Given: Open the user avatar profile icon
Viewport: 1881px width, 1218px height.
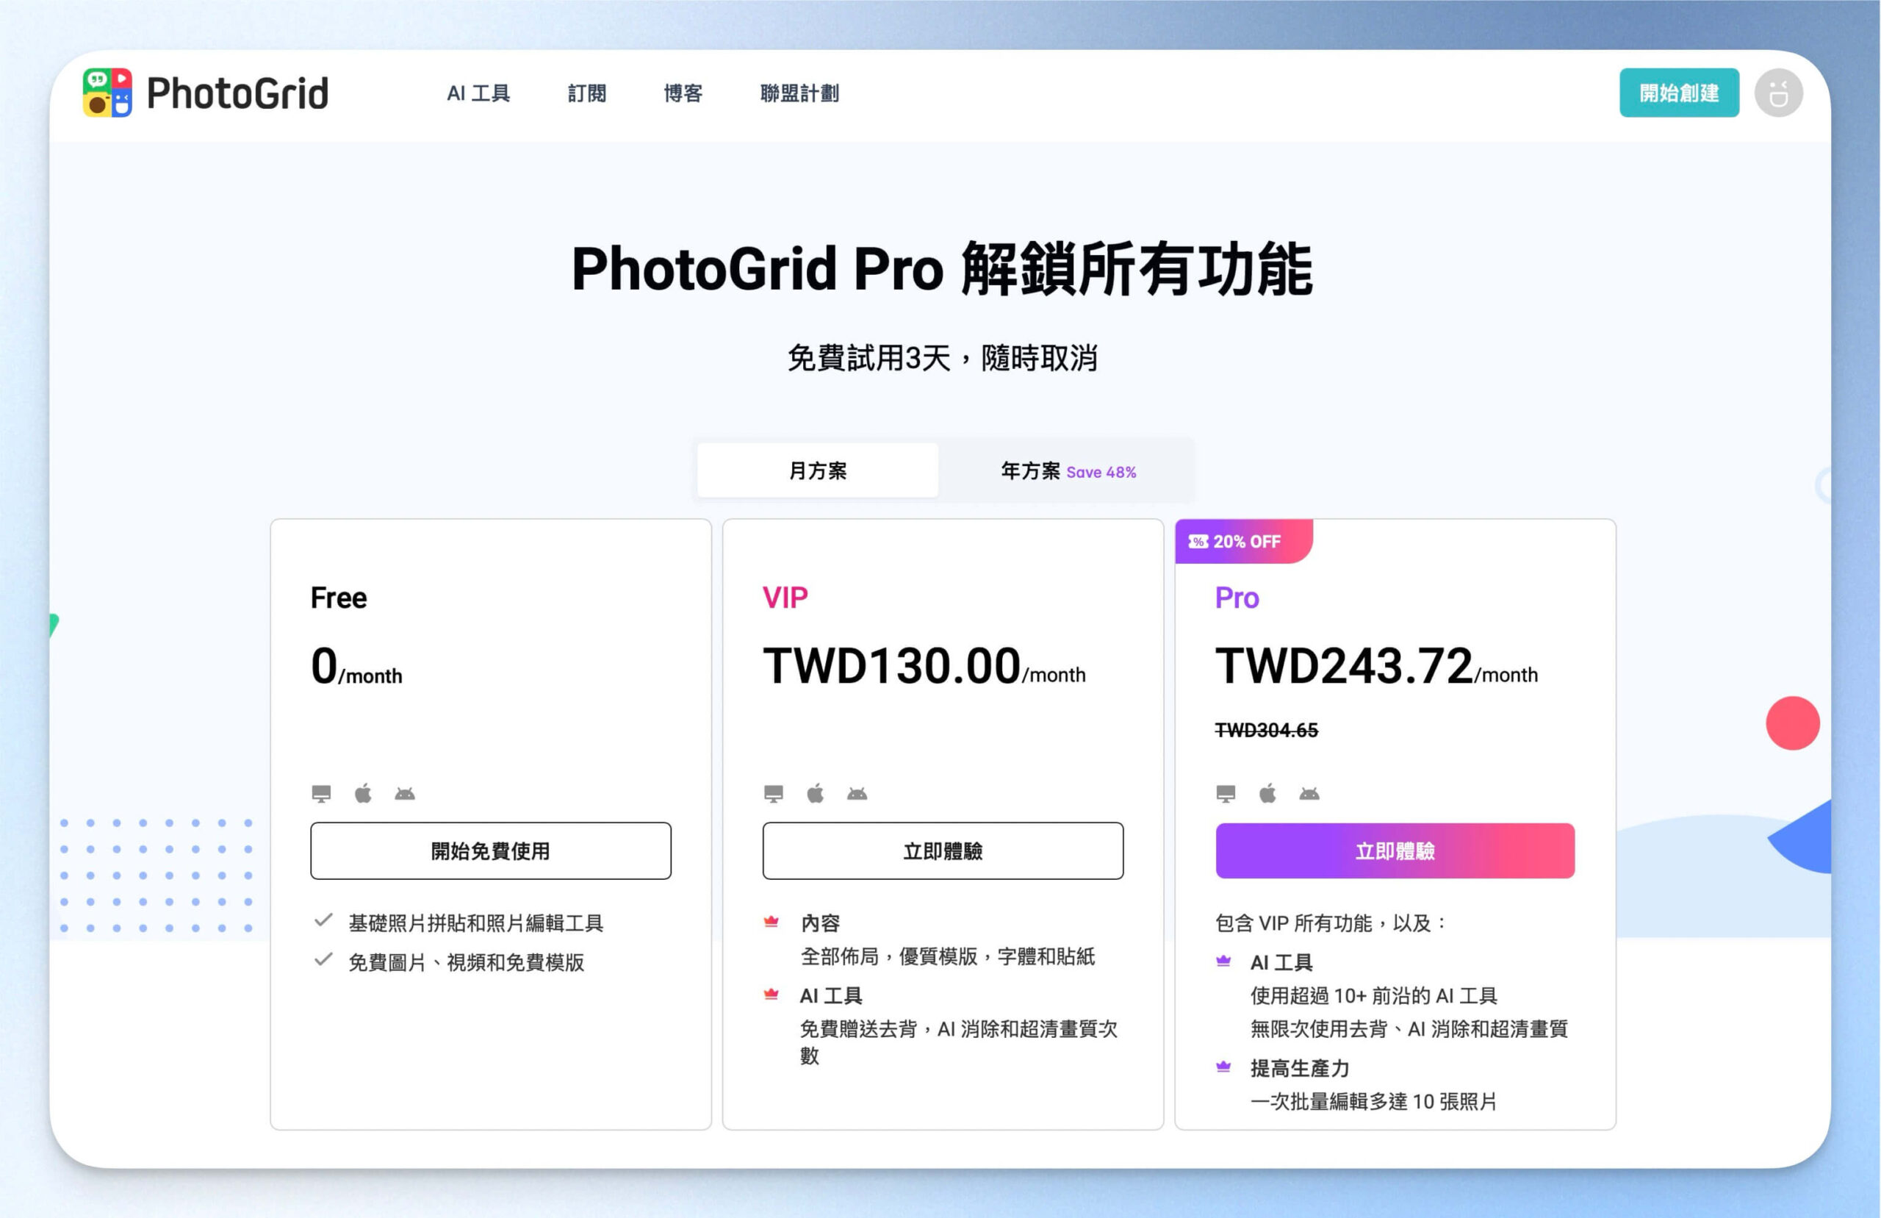Looking at the screenshot, I should [1778, 93].
